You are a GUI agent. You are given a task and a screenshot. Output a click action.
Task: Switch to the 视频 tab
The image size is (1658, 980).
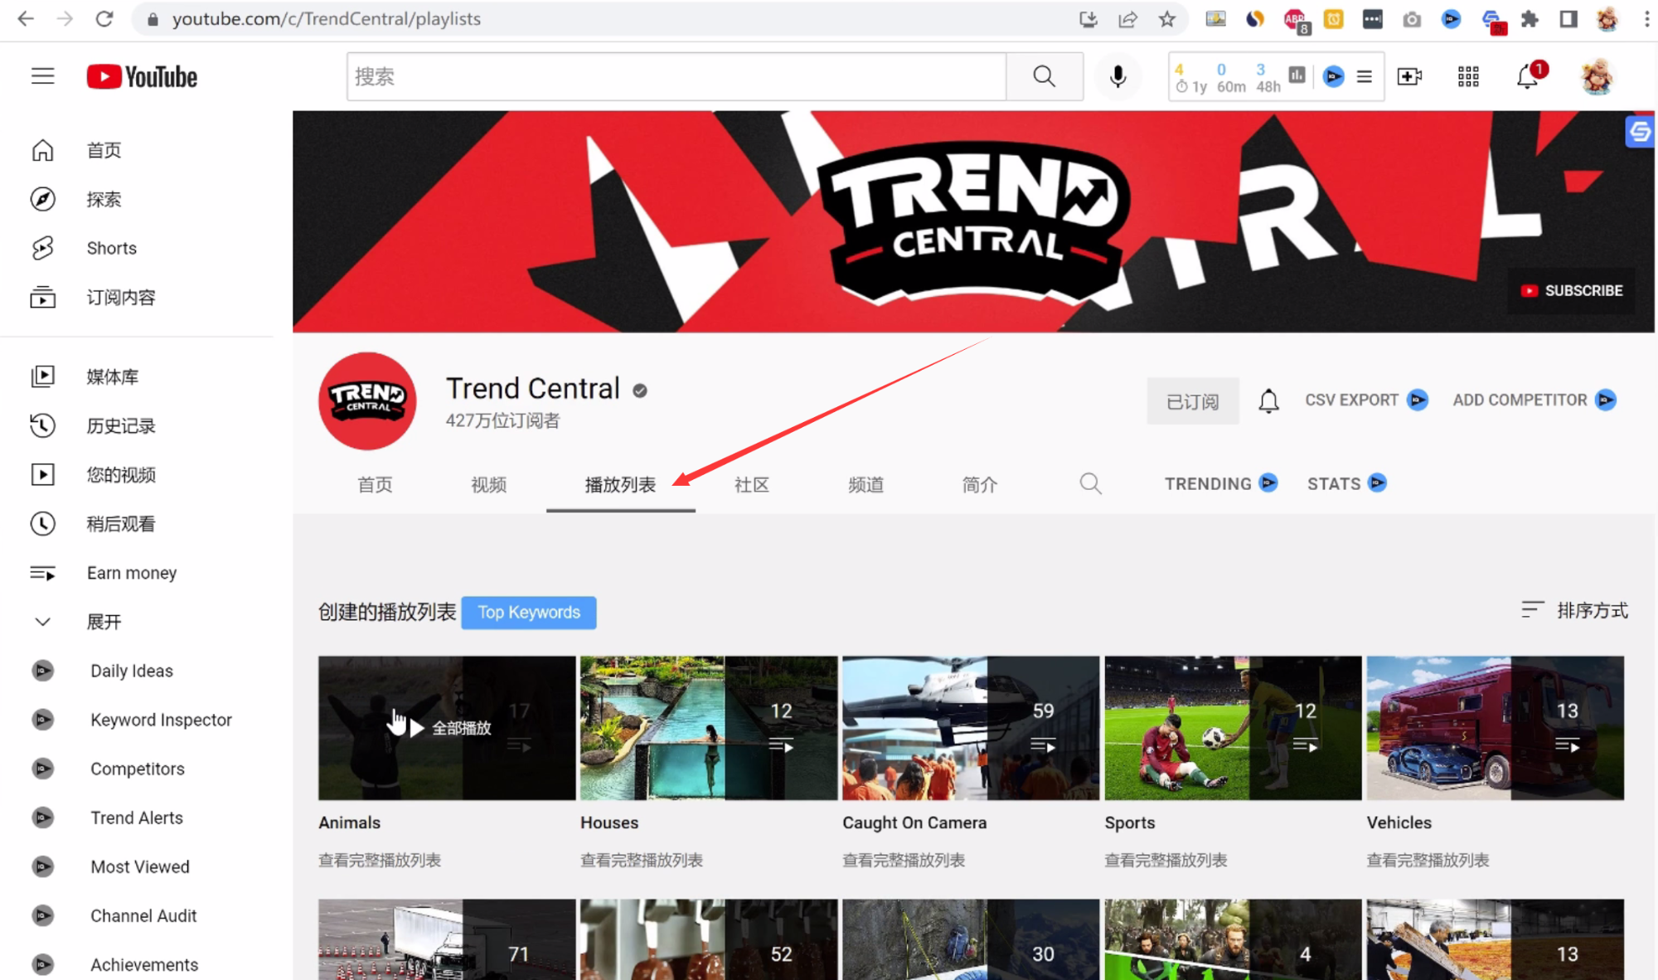click(x=488, y=484)
